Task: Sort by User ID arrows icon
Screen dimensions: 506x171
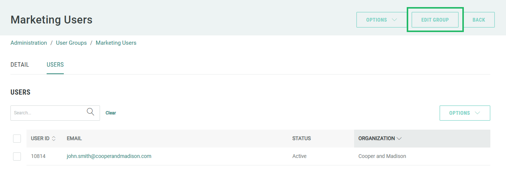Action: click(54, 139)
